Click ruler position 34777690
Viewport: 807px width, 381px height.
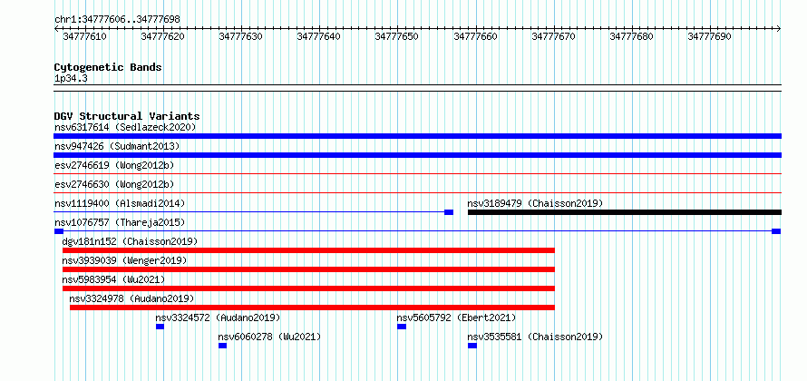coord(710,36)
